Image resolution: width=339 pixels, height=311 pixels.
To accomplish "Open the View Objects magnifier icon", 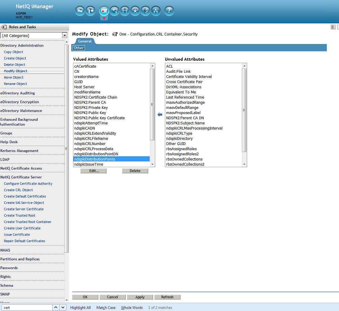I will pos(114,11).
